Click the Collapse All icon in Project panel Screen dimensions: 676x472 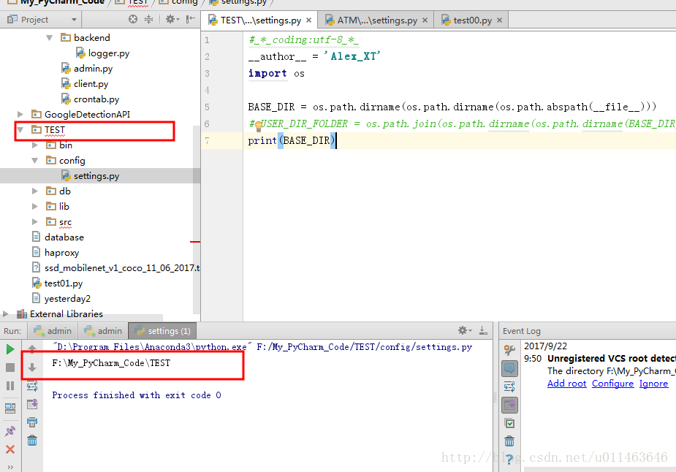tap(149, 19)
